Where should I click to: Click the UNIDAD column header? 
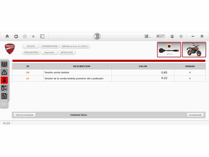(x=190, y=66)
